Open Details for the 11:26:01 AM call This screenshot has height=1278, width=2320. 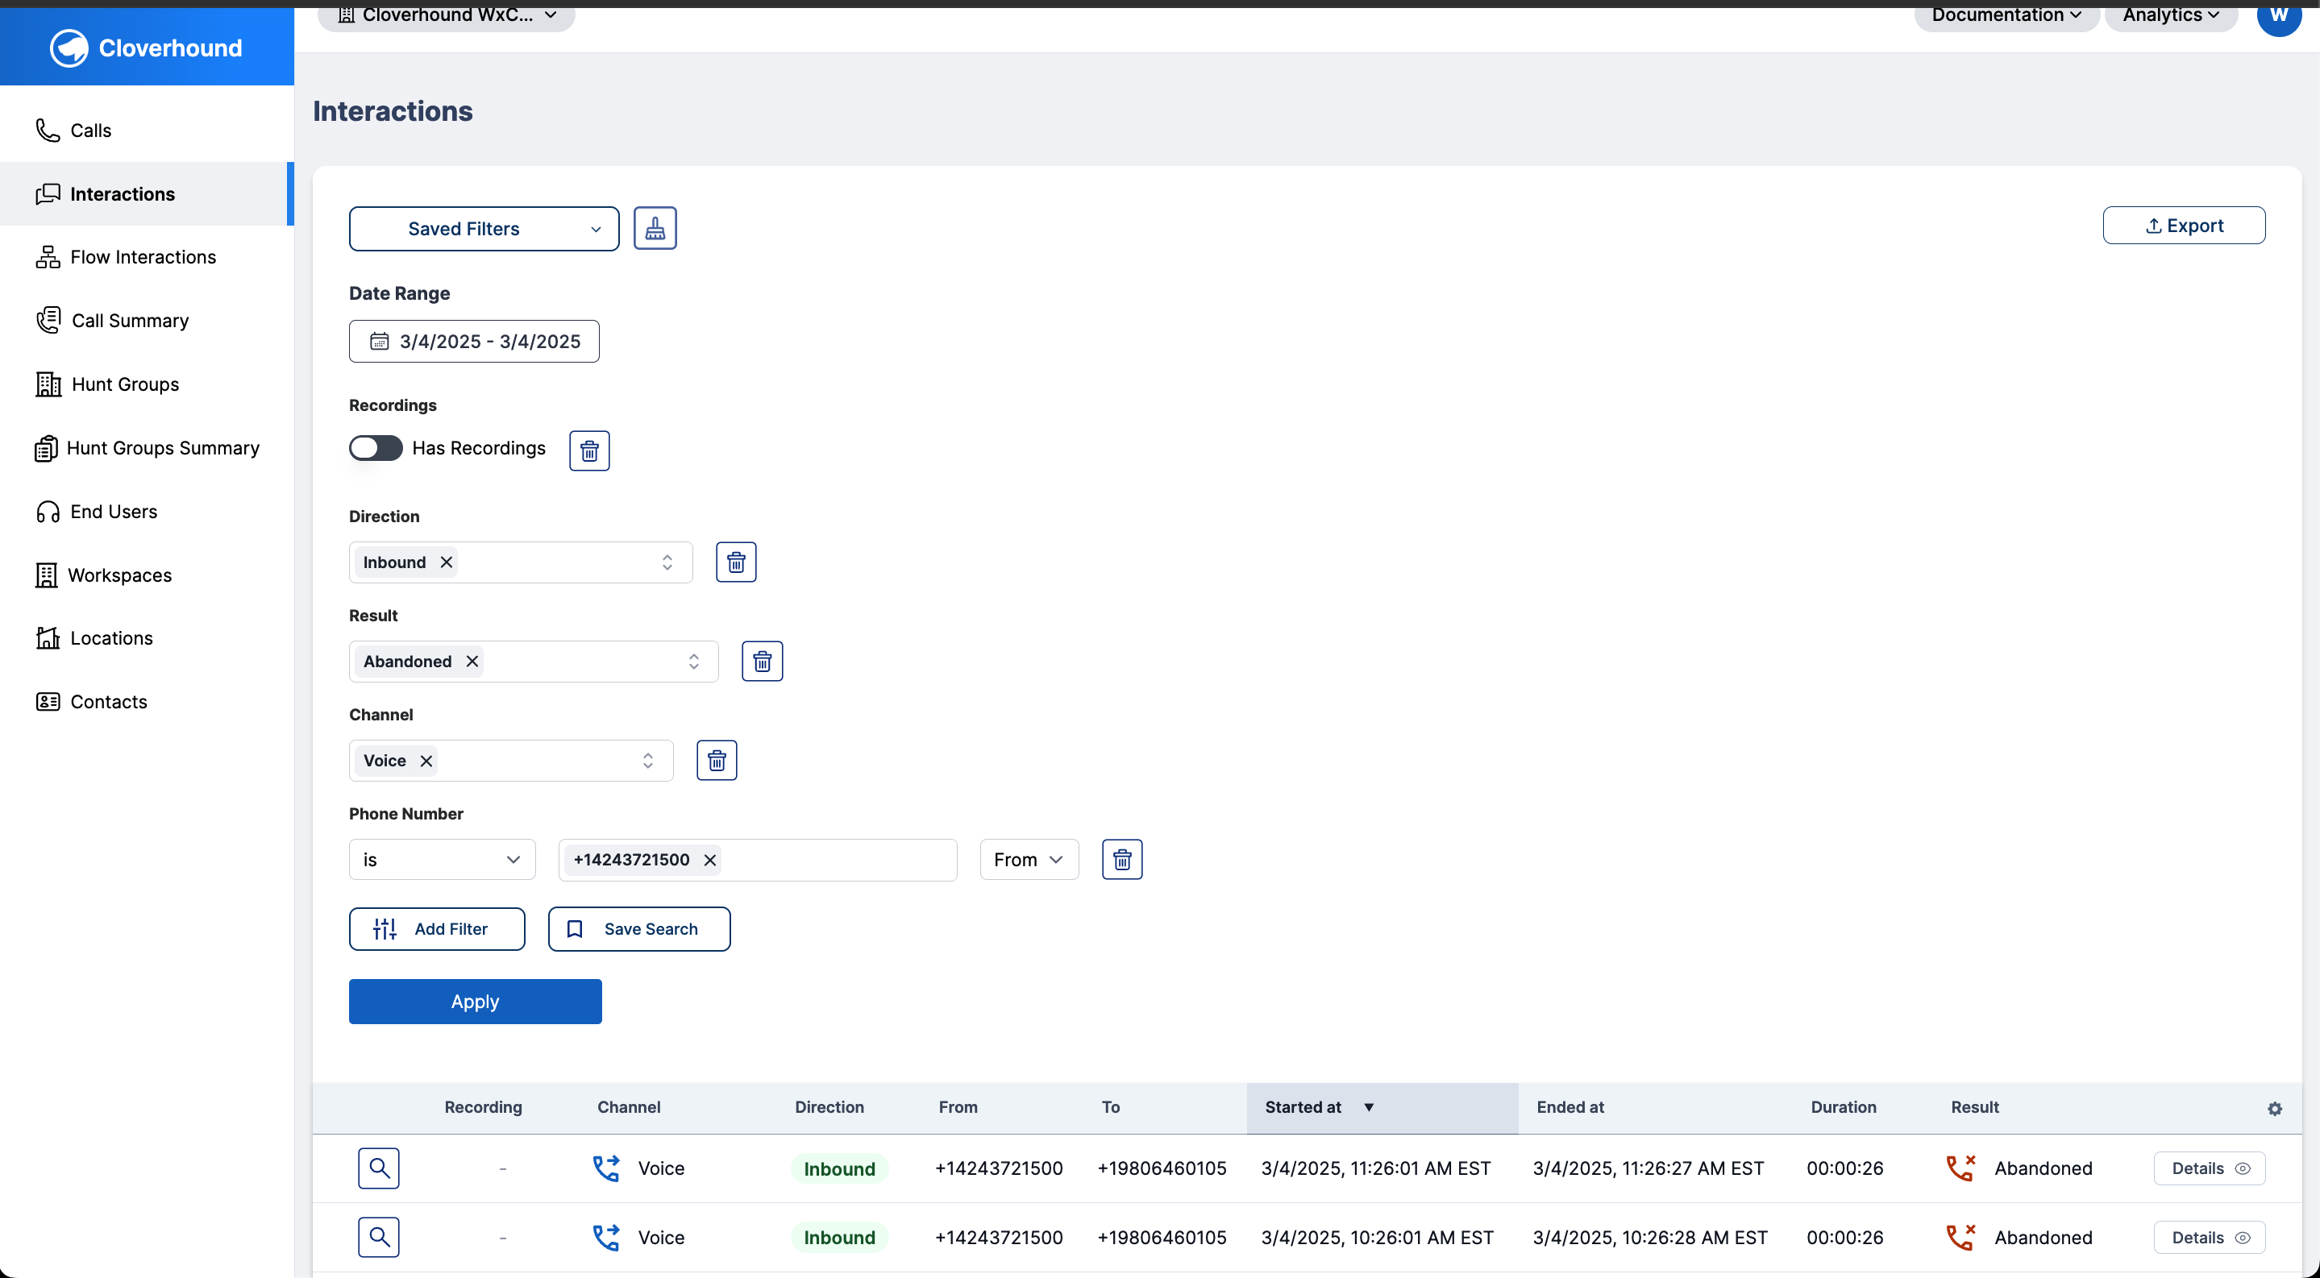(2210, 1168)
